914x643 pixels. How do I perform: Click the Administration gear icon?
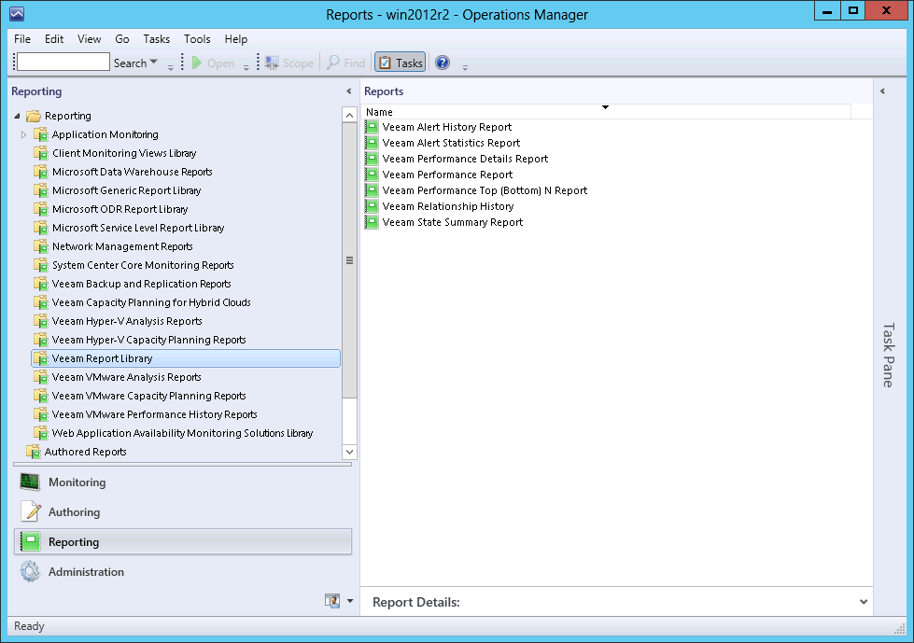(x=30, y=571)
